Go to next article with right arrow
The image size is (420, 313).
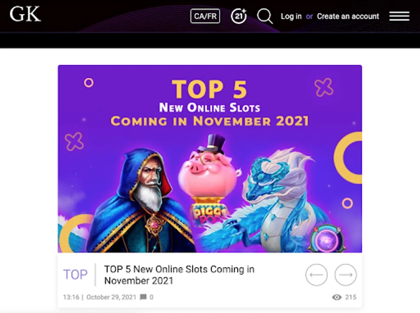[x=346, y=275]
